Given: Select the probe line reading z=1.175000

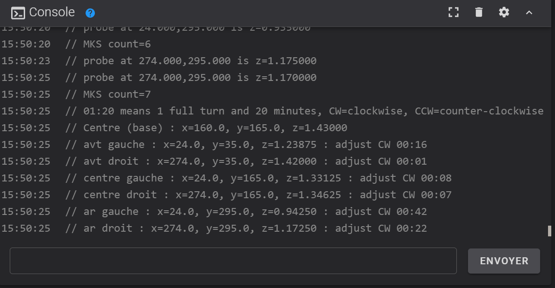Looking at the screenshot, I should click(x=200, y=61).
